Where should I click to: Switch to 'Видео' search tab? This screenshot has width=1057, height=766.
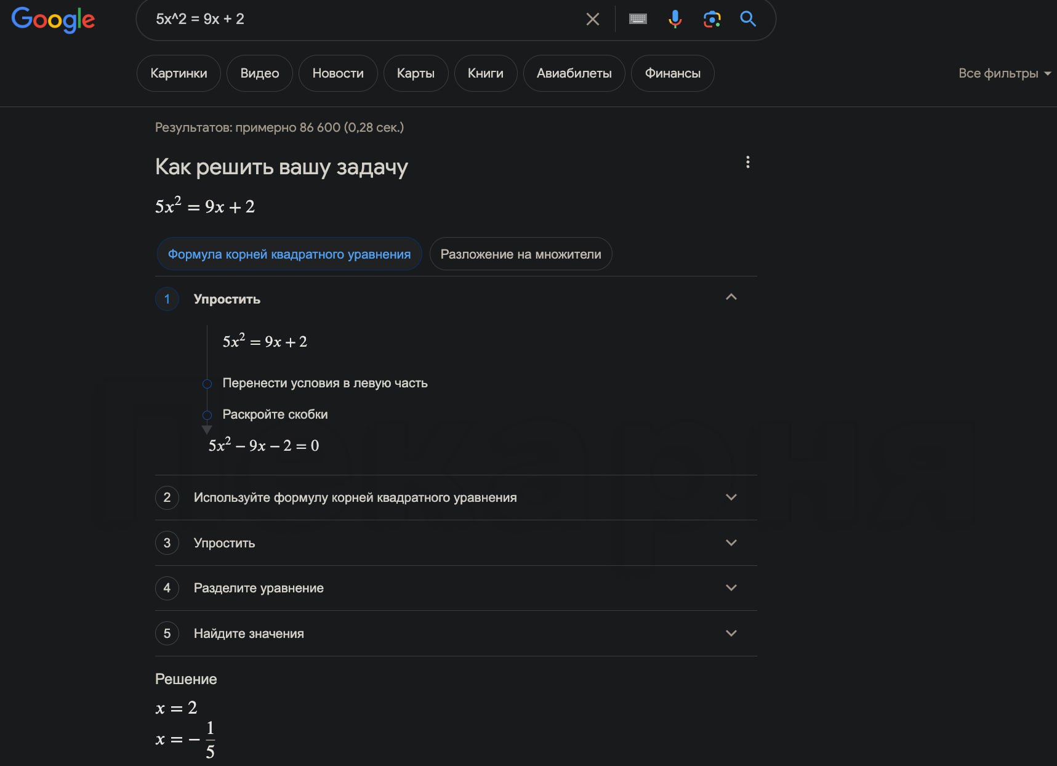[x=259, y=73]
